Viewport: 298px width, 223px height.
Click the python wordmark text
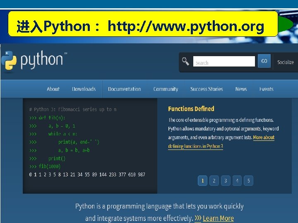click(x=42, y=60)
